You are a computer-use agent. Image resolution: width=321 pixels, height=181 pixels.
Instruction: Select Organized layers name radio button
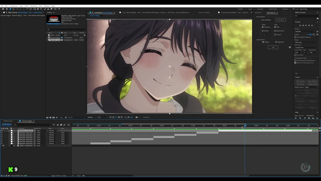coord(276,42)
